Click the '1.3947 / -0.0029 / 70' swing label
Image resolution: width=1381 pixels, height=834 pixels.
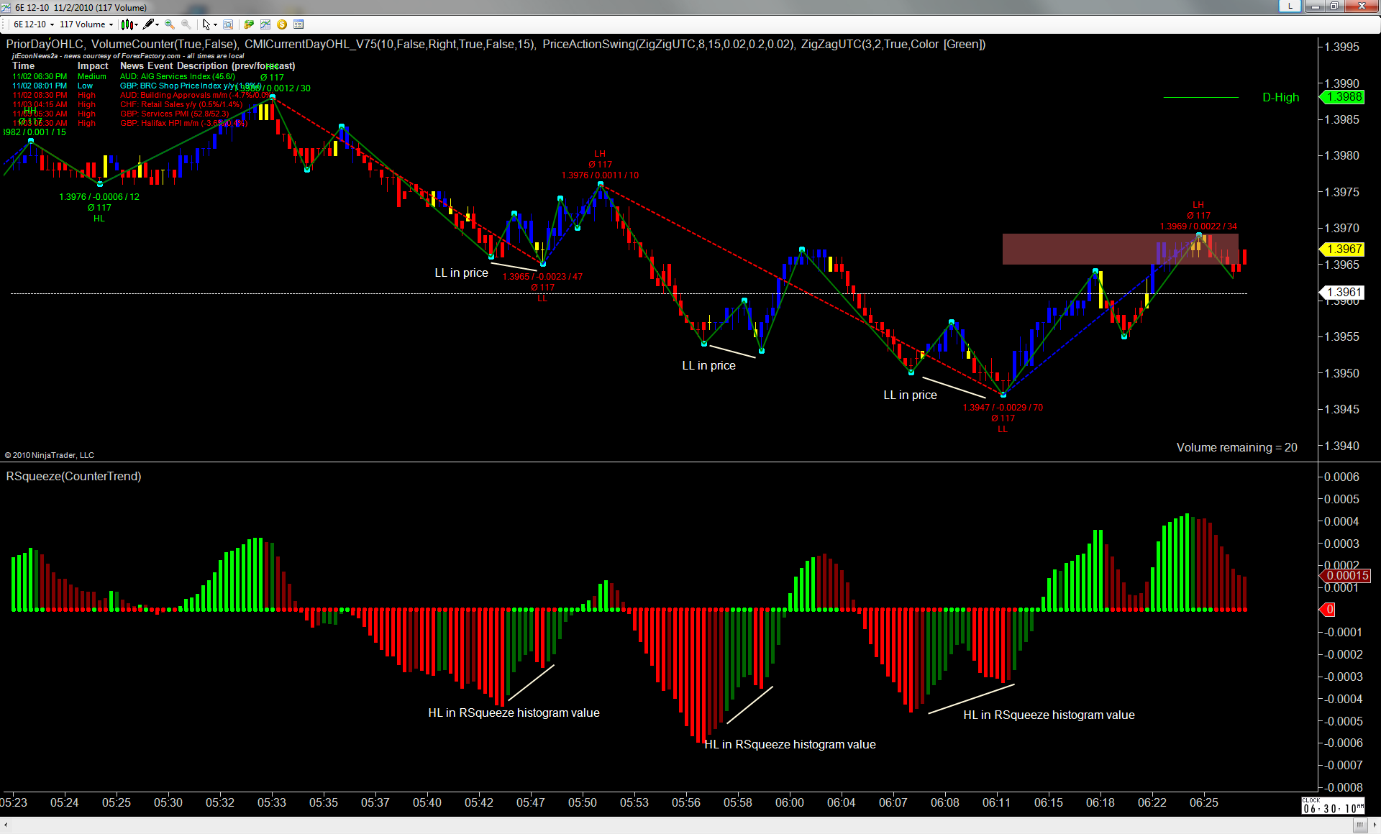(1003, 408)
